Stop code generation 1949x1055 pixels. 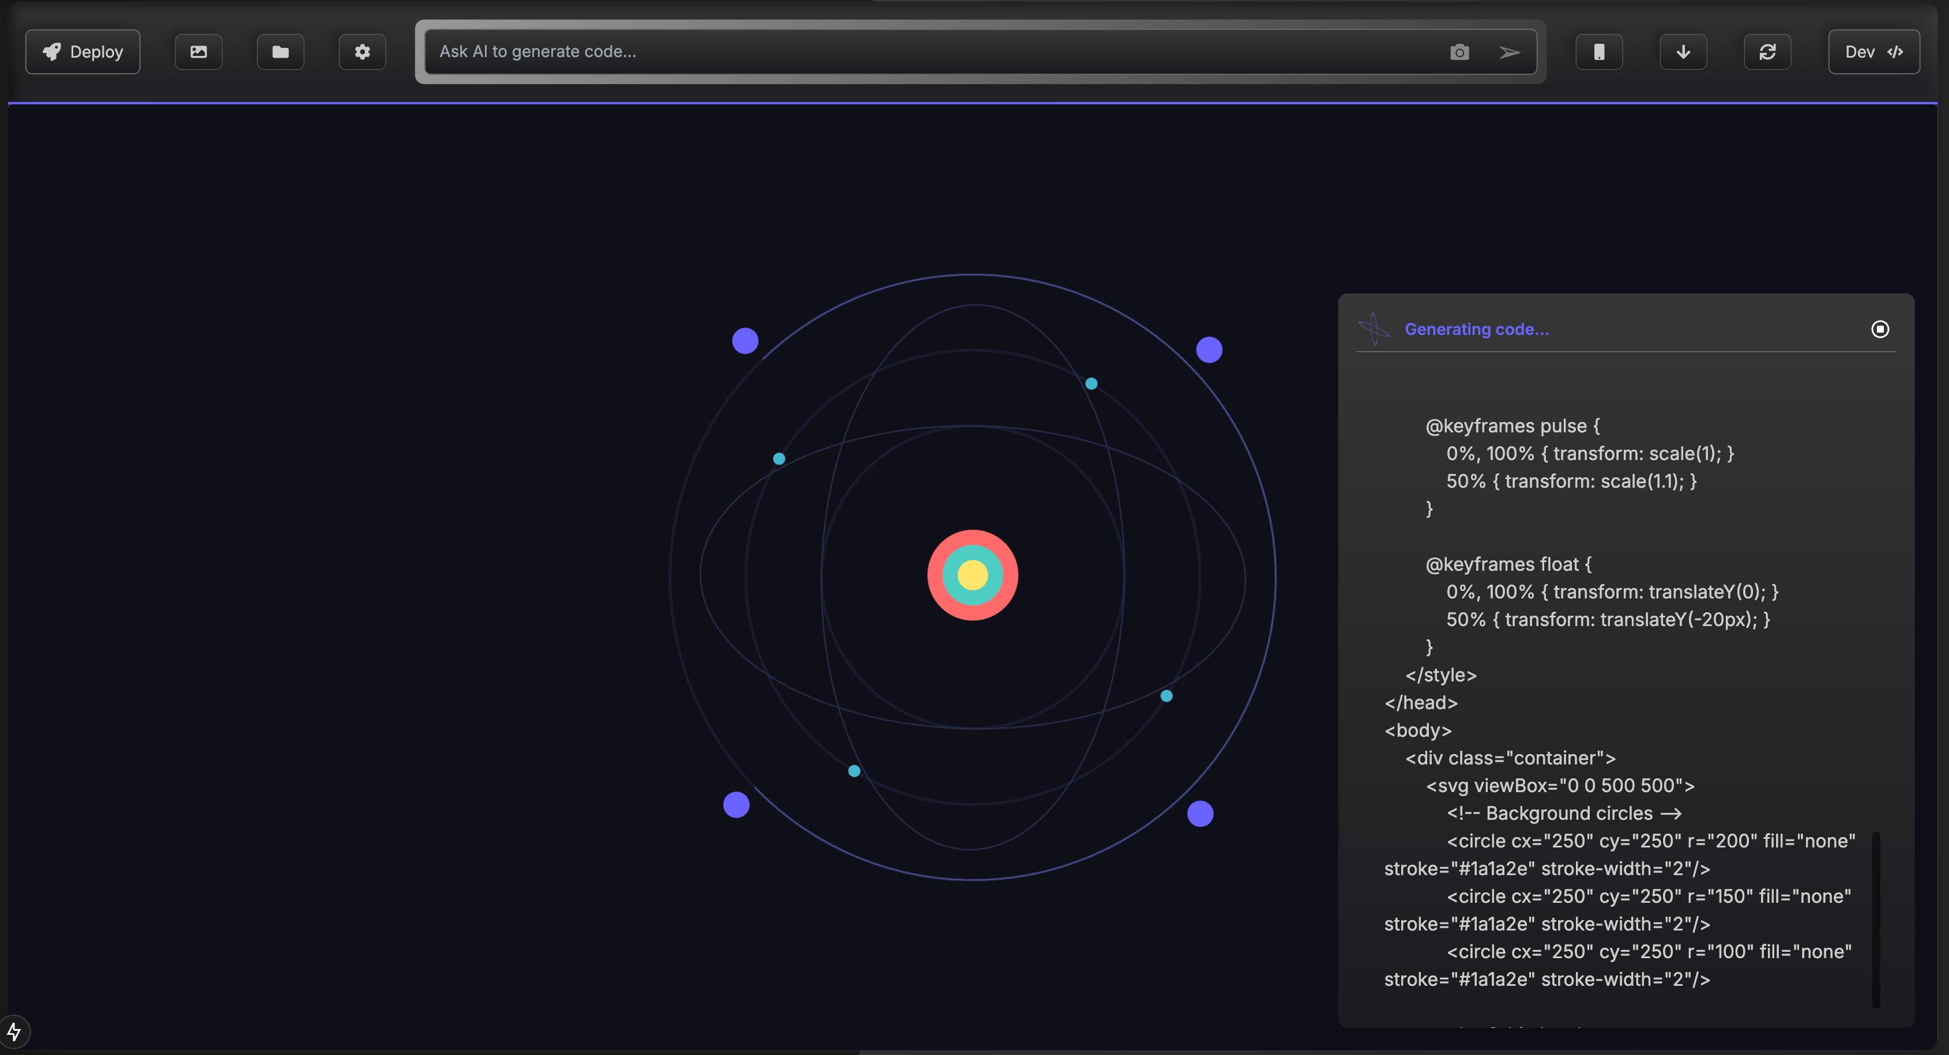coord(1879,329)
